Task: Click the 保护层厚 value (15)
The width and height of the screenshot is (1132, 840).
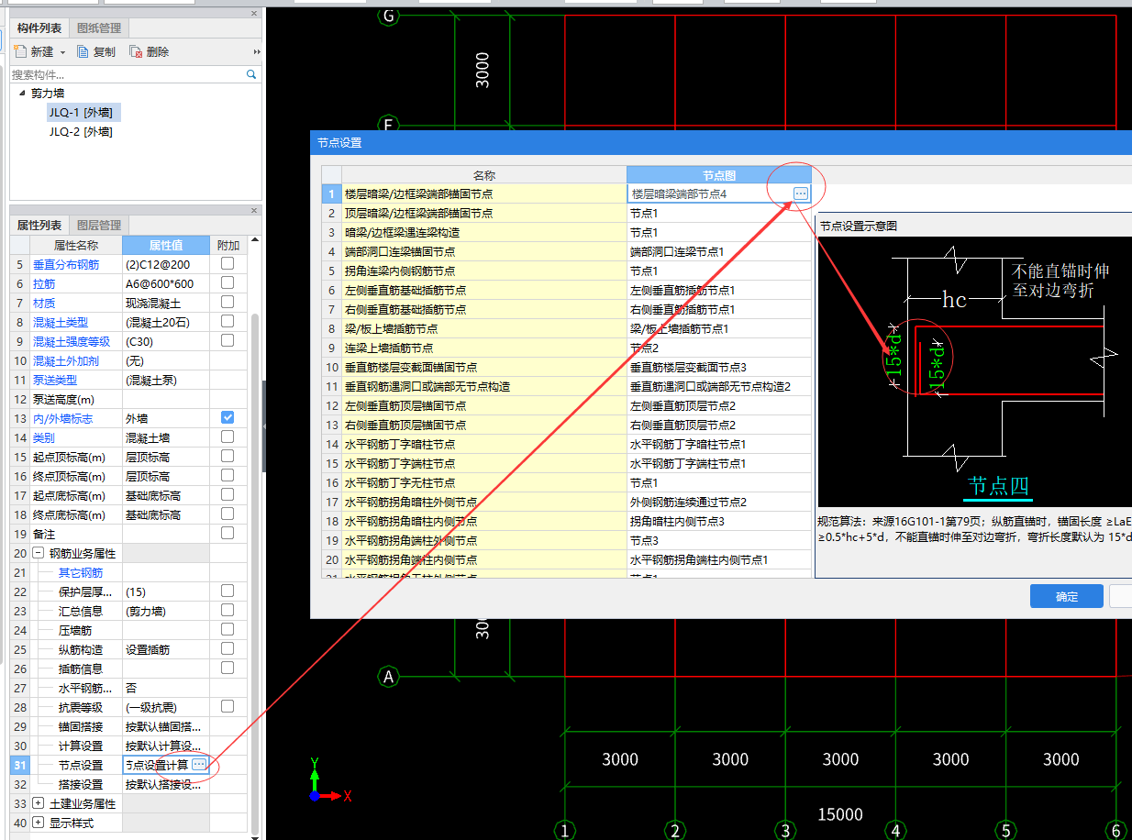Action: [166, 591]
